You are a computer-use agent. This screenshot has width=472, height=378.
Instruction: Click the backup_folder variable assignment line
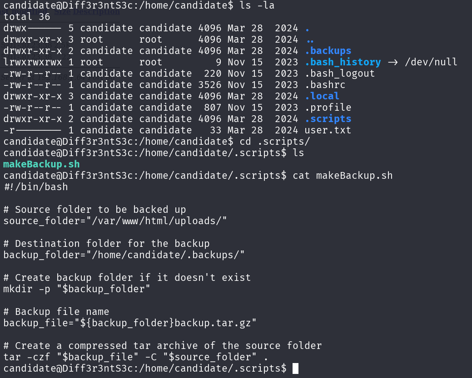(124, 255)
